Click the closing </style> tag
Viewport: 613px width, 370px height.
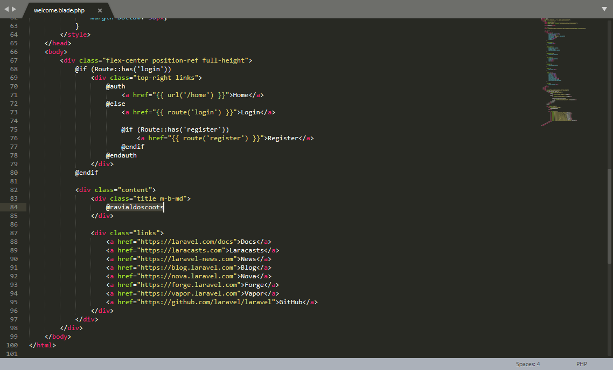(75, 35)
